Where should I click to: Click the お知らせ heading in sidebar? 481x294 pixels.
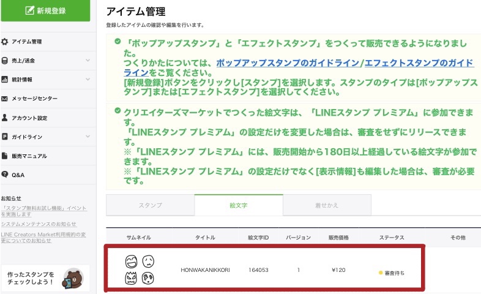click(11, 198)
